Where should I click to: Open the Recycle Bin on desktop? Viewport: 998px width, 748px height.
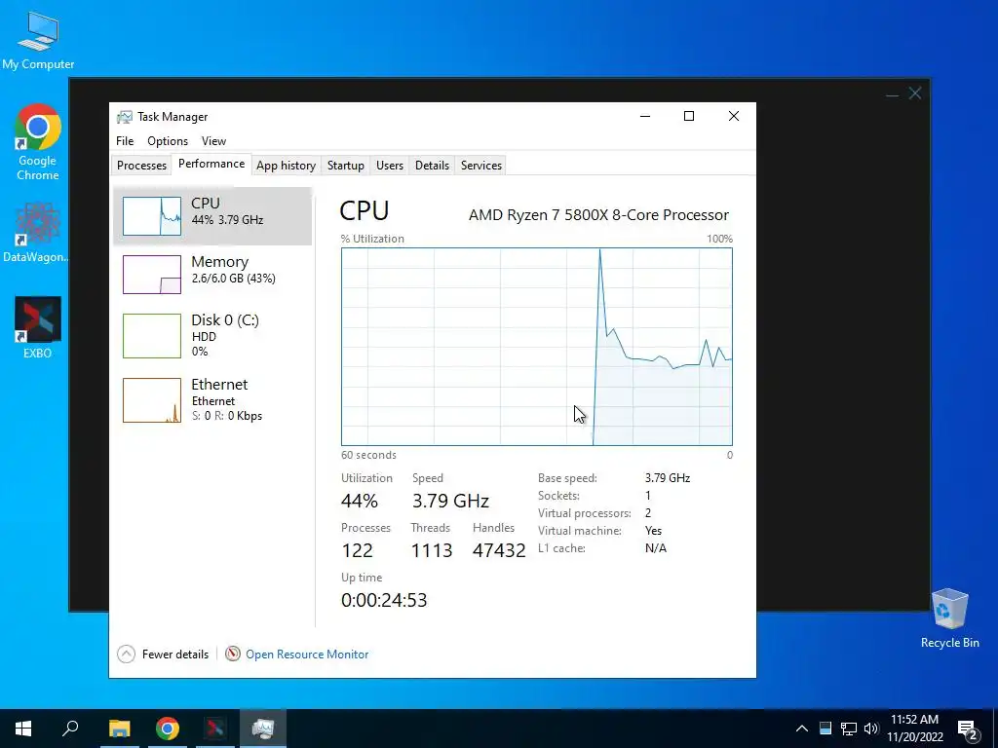tap(949, 617)
